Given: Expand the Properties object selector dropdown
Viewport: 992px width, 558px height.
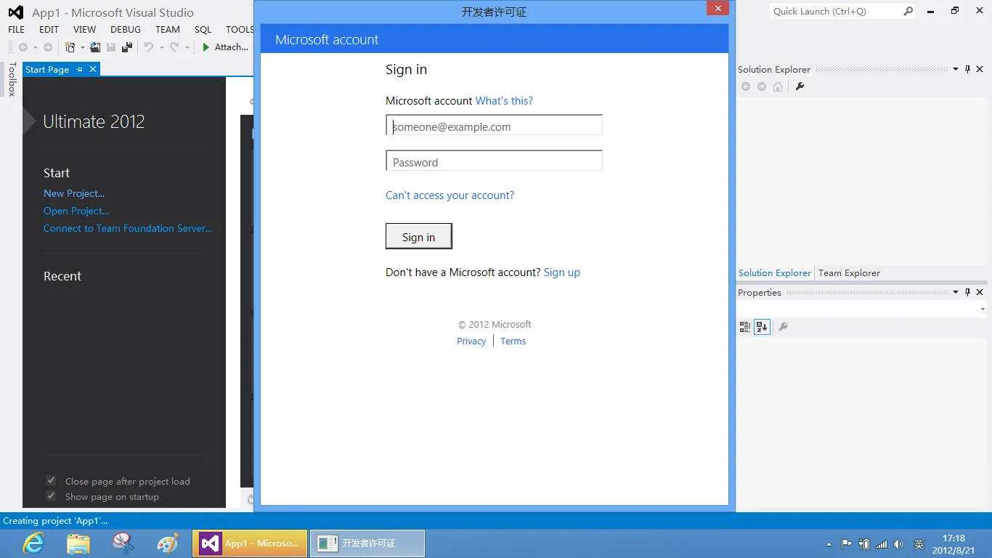Looking at the screenshot, I should [983, 310].
